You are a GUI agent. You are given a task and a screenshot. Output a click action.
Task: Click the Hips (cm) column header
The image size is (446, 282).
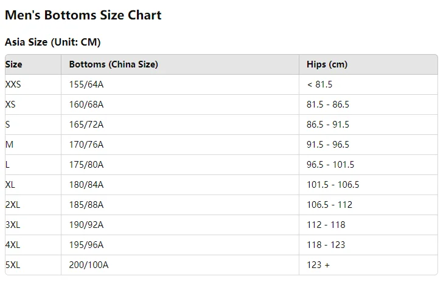327,64
